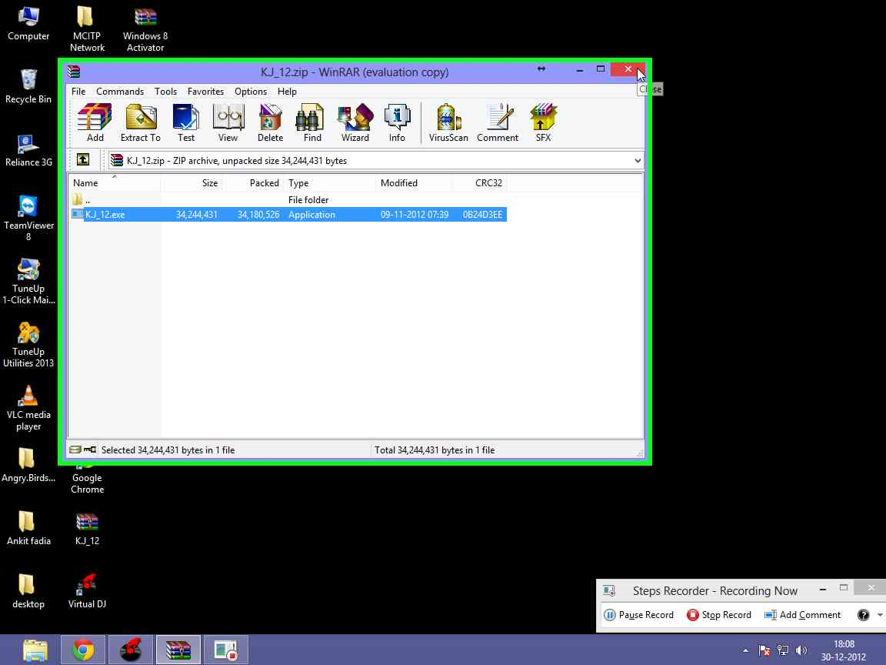Open File Explorer from taskbar

pos(35,650)
